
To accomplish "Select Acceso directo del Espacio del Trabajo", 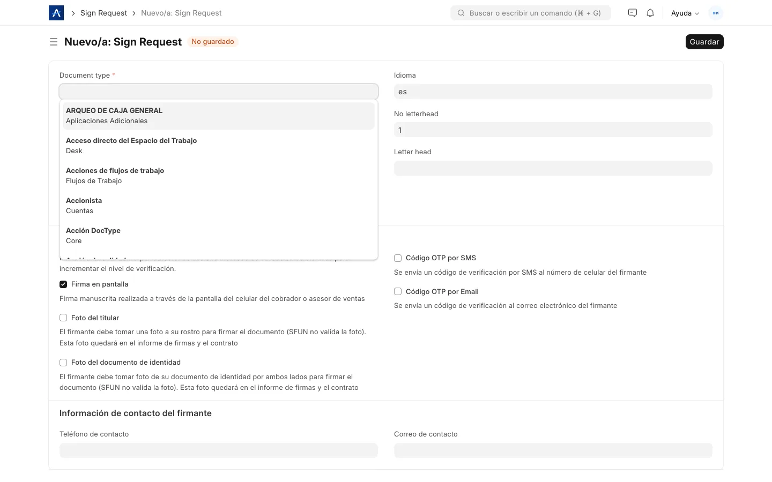I will click(219, 146).
